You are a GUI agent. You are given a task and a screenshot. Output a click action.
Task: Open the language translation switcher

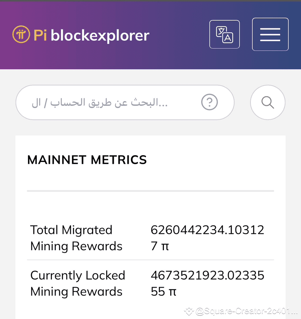click(224, 34)
